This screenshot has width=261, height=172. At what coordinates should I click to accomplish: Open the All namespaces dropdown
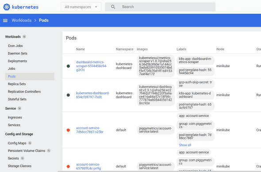[81, 7]
